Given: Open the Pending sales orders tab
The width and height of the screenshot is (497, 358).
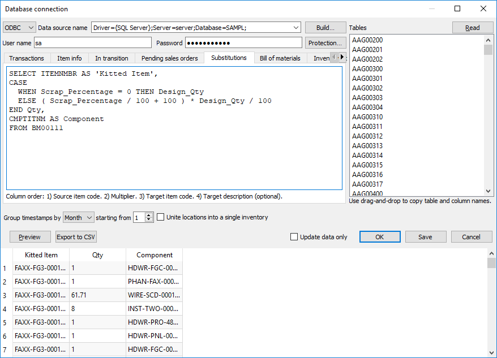Looking at the screenshot, I should [169, 58].
